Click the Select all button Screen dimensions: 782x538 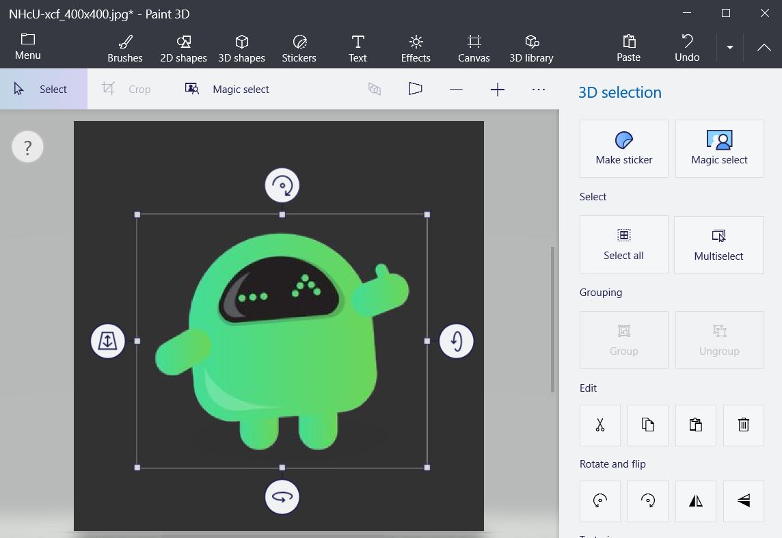click(x=624, y=244)
